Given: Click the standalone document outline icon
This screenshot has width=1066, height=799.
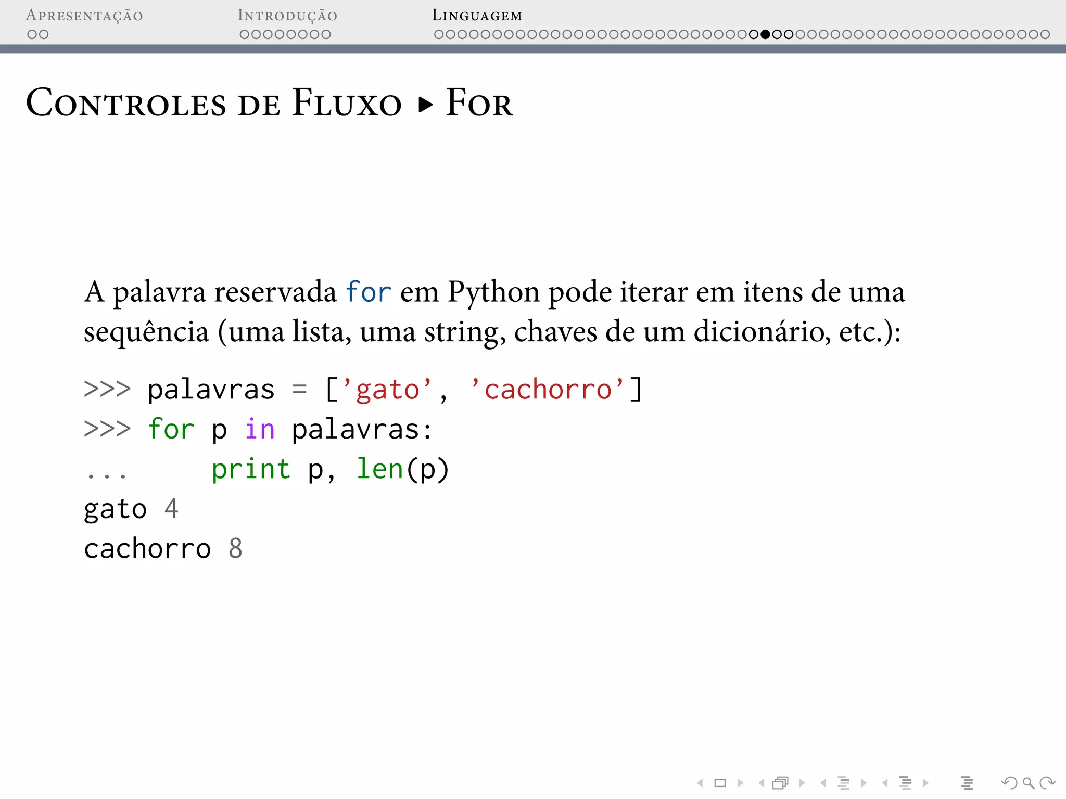Looking at the screenshot, I should coord(967,783).
